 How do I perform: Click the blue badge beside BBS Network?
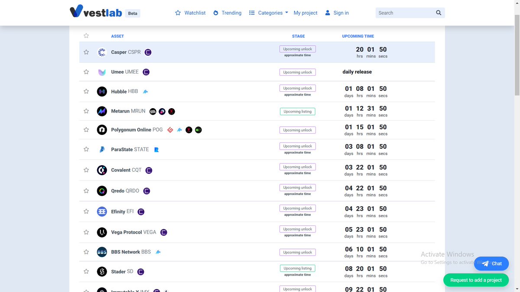pos(158,252)
